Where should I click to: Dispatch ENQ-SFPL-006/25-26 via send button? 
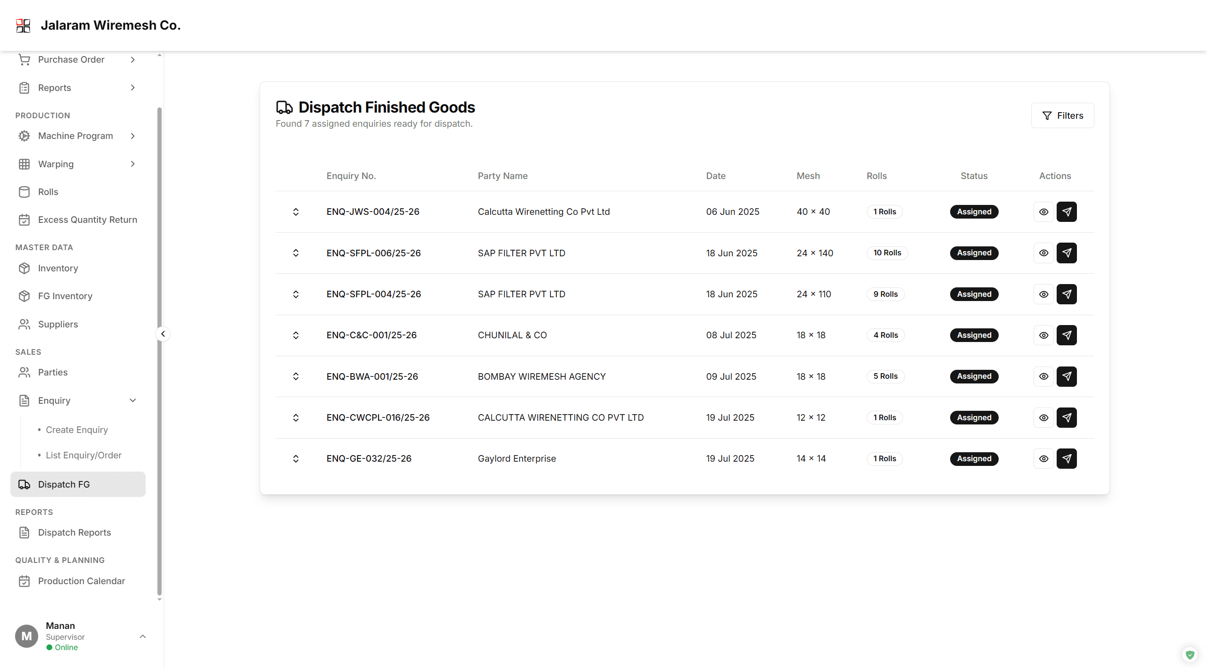pos(1067,253)
